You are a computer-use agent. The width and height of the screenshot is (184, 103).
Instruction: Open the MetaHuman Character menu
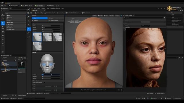pyautogui.click(x=55, y=8)
